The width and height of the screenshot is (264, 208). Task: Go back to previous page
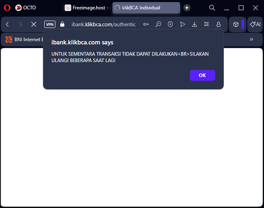tap(7, 24)
